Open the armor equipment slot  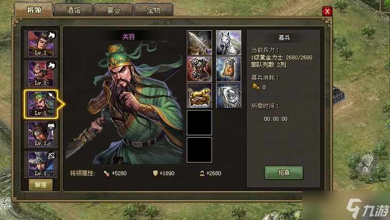point(199,69)
